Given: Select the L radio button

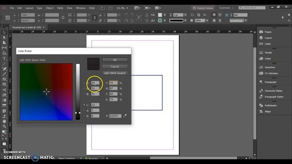Looking at the screenshot, I should click(x=84, y=105).
